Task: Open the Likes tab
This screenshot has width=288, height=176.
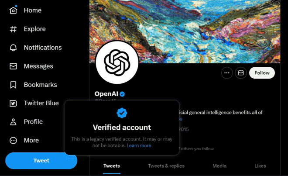Action: pos(260,166)
